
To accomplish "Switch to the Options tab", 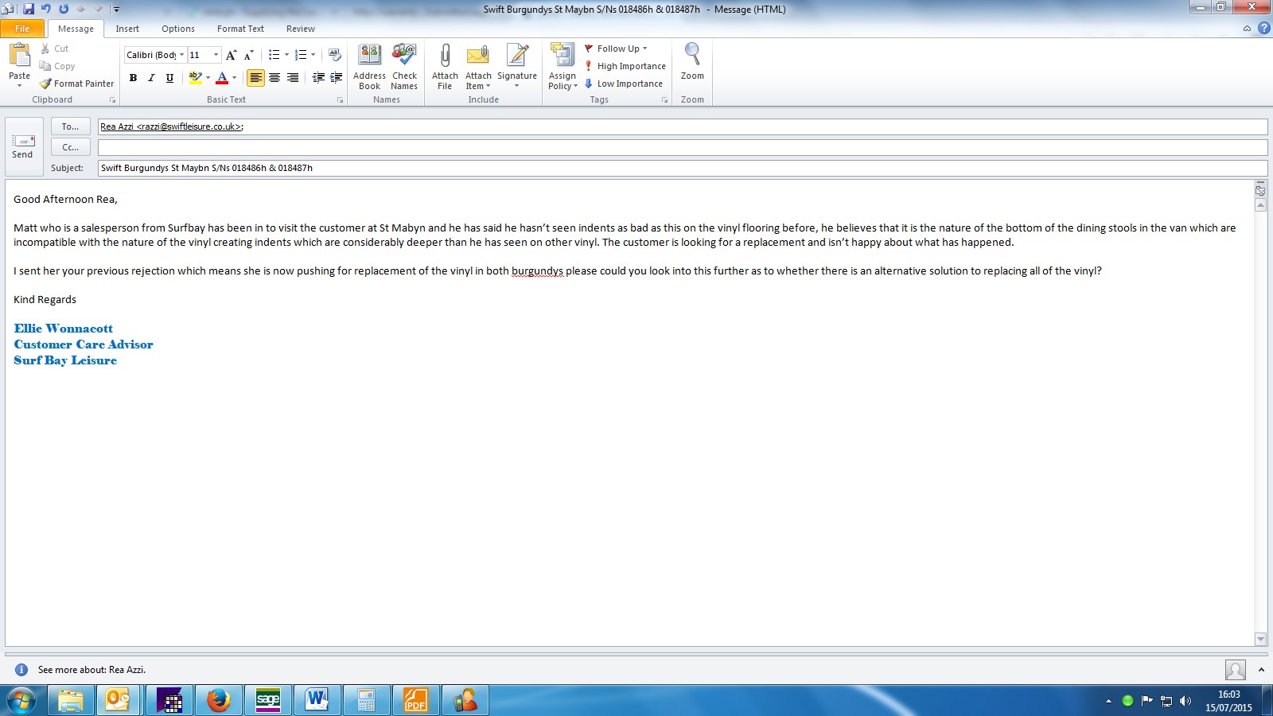I will (x=178, y=29).
